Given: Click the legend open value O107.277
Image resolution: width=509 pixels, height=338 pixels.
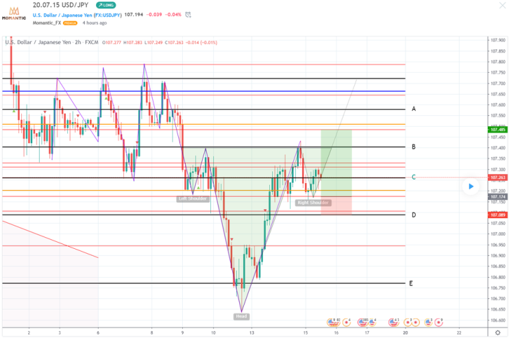Looking at the screenshot, I should click(112, 43).
